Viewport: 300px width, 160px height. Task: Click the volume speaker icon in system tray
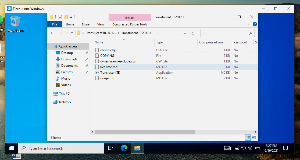(x=250, y=148)
